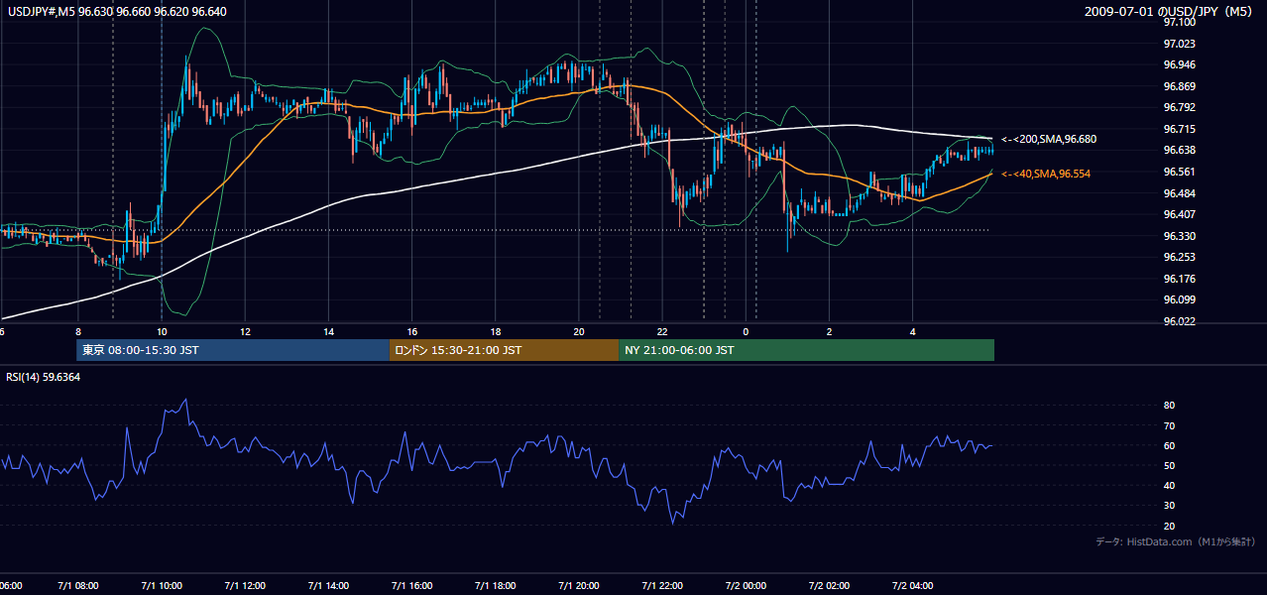Click hour label 12 under the price chart

tap(244, 332)
